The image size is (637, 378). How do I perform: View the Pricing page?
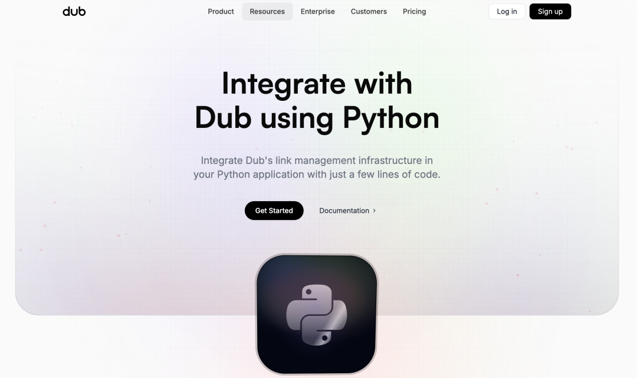coord(415,11)
